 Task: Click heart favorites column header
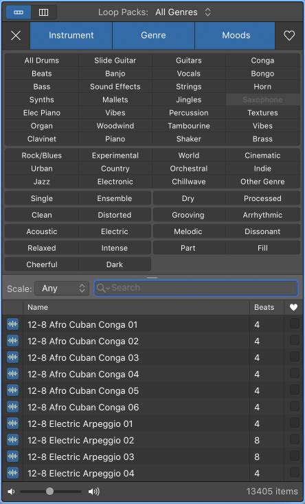[x=293, y=307]
